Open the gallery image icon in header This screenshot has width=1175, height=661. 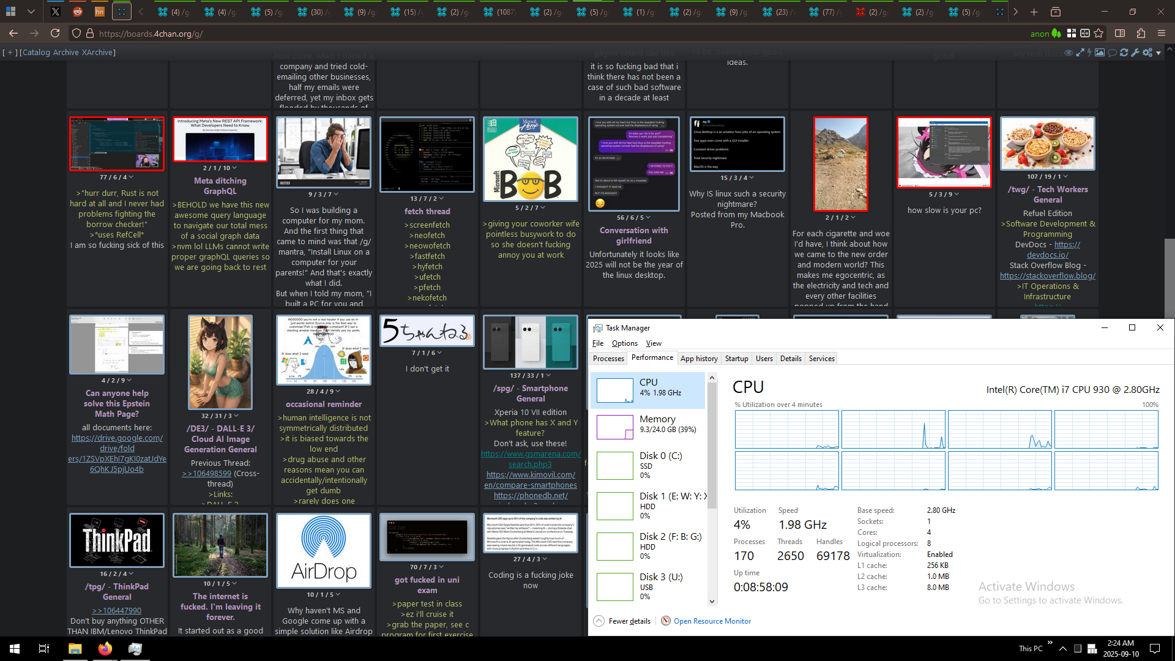pyautogui.click(x=1100, y=52)
